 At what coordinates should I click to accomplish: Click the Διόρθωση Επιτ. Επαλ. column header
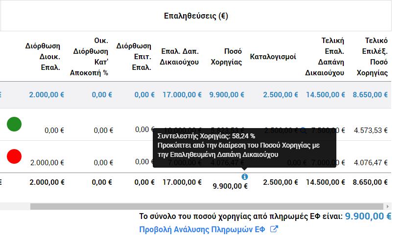pos(134,57)
